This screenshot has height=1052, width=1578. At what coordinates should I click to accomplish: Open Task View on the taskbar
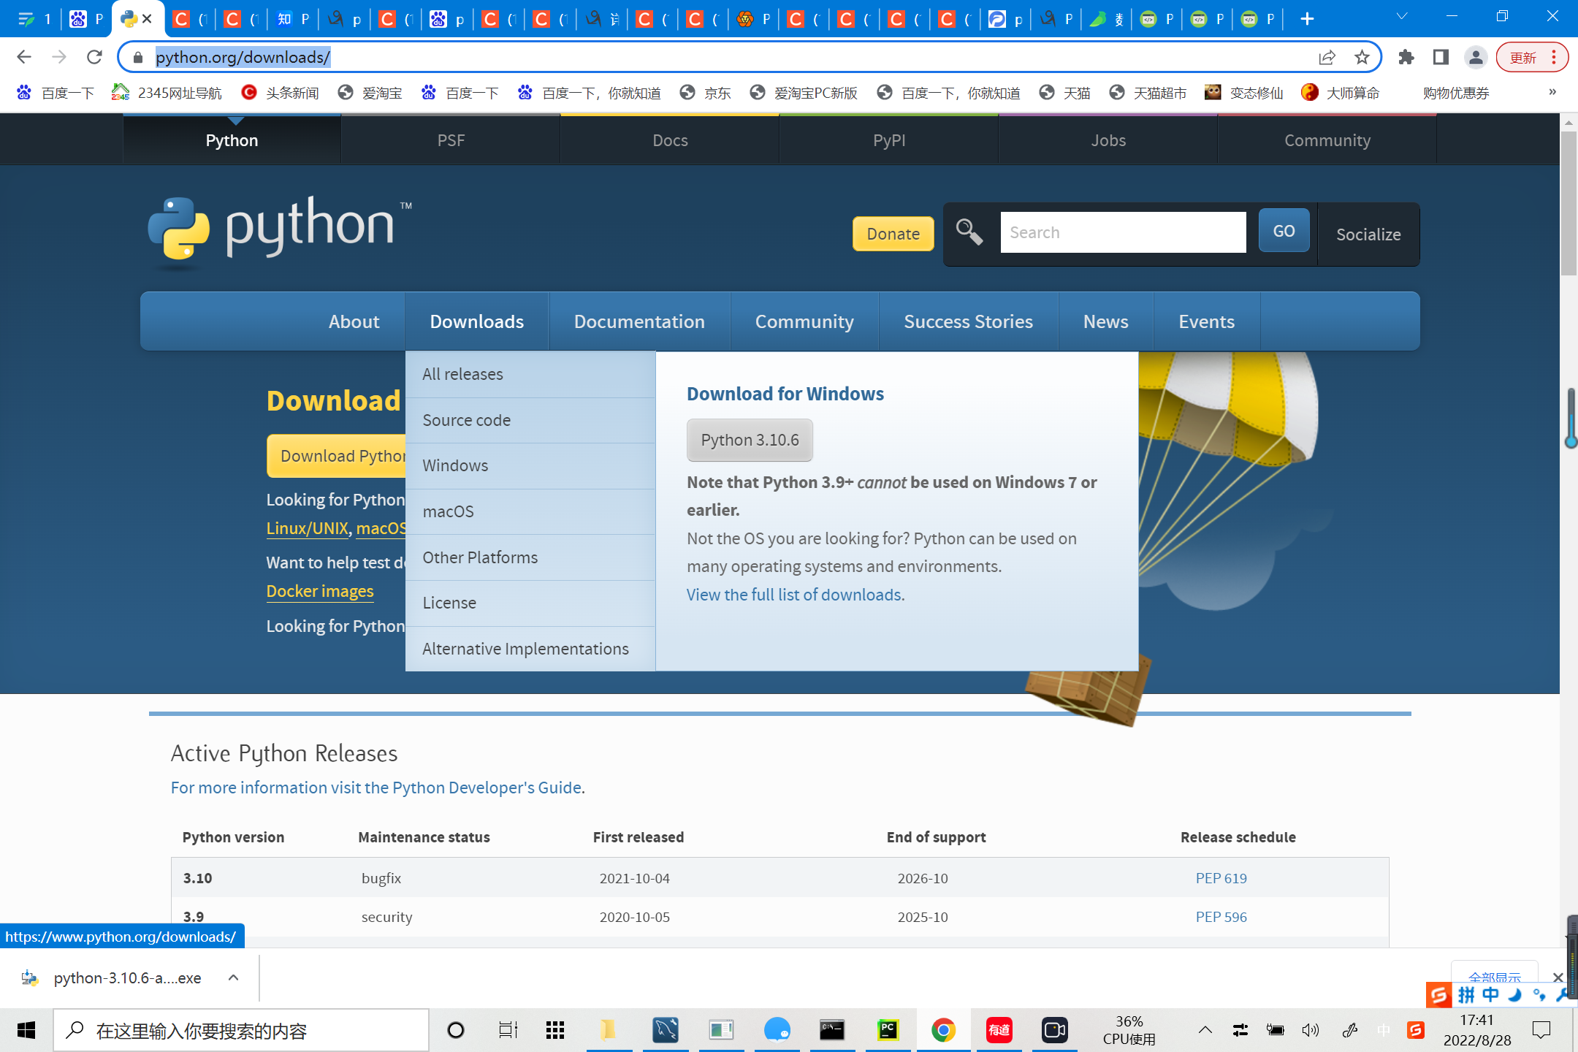tap(508, 1031)
